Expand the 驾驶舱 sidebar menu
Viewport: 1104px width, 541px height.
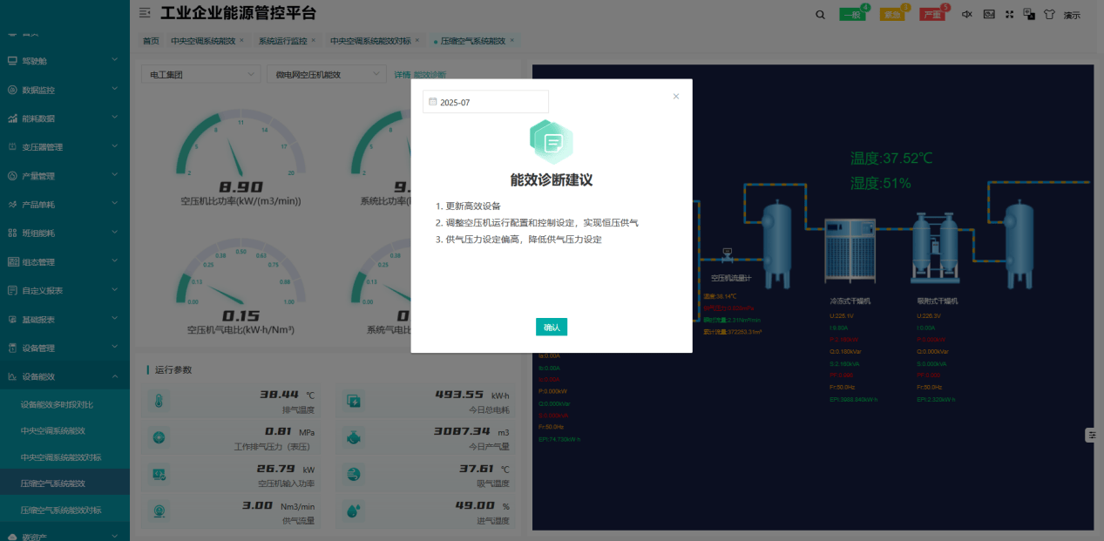point(64,61)
